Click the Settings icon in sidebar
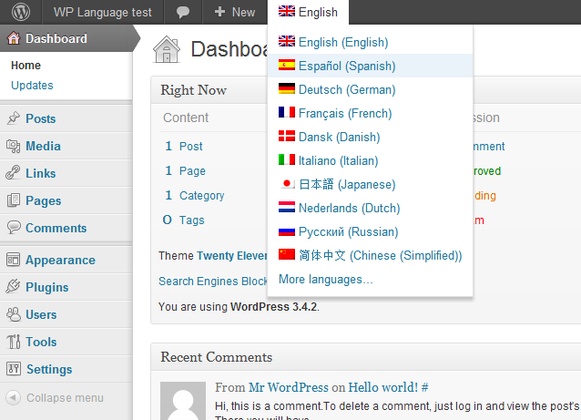 (x=14, y=368)
